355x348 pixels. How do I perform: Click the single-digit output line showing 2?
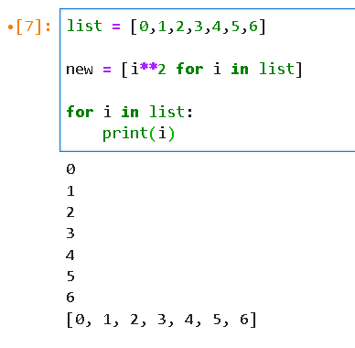(x=70, y=212)
